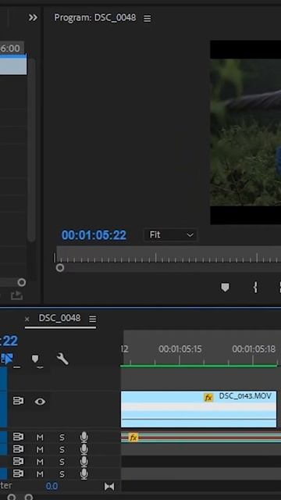Image resolution: width=281 pixels, height=500 pixels.
Task: Toggle sync lock on the second audio track
Action: tap(18, 449)
